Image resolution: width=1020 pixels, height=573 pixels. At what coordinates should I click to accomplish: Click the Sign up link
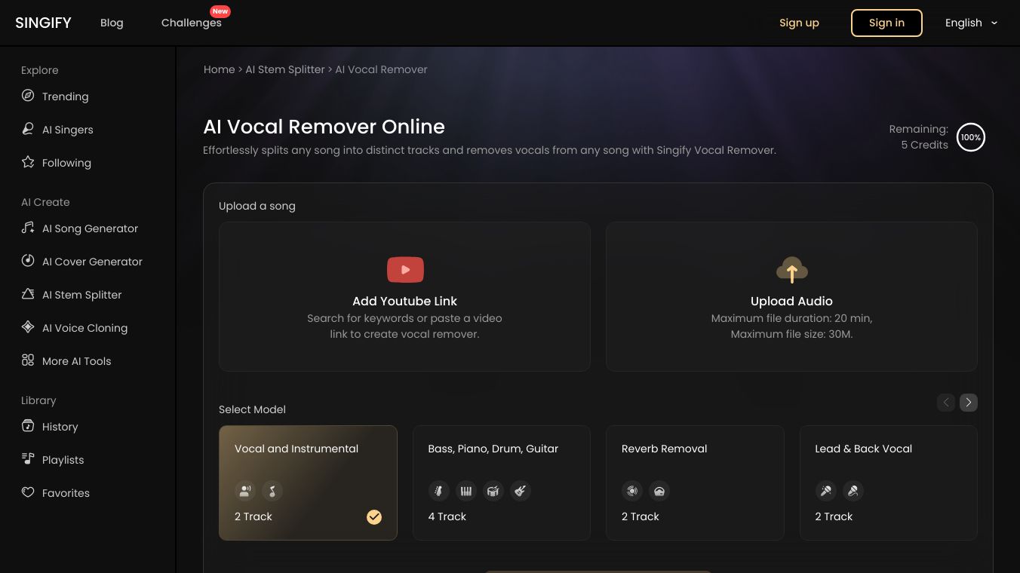(799, 23)
